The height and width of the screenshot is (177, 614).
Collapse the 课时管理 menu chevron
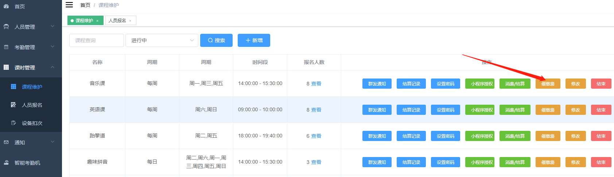[x=53, y=67]
